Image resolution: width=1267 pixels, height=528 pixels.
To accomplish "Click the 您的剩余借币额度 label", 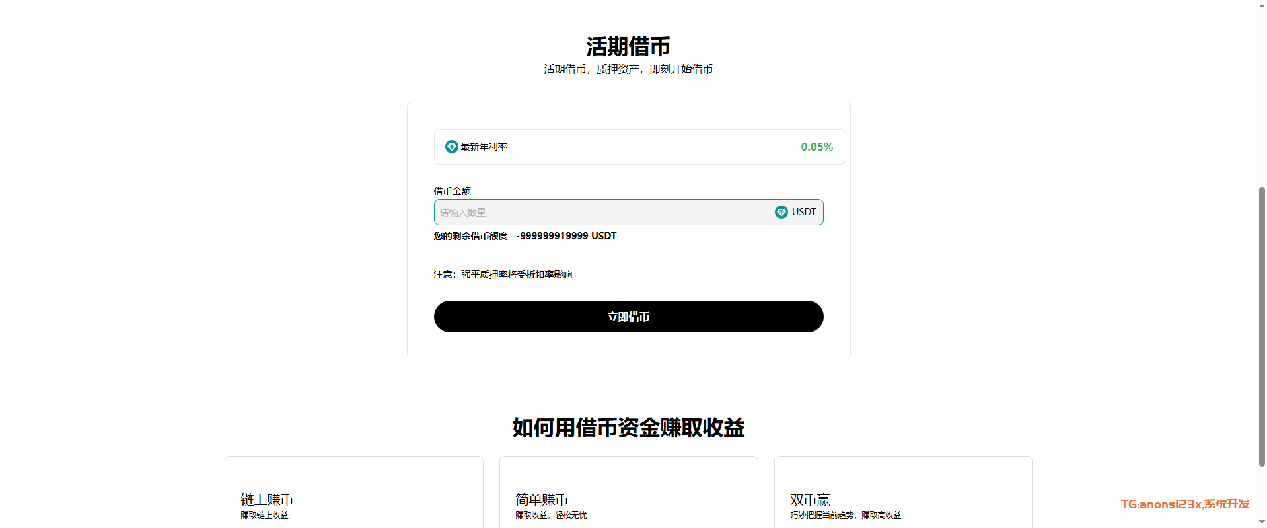I will click(x=470, y=236).
